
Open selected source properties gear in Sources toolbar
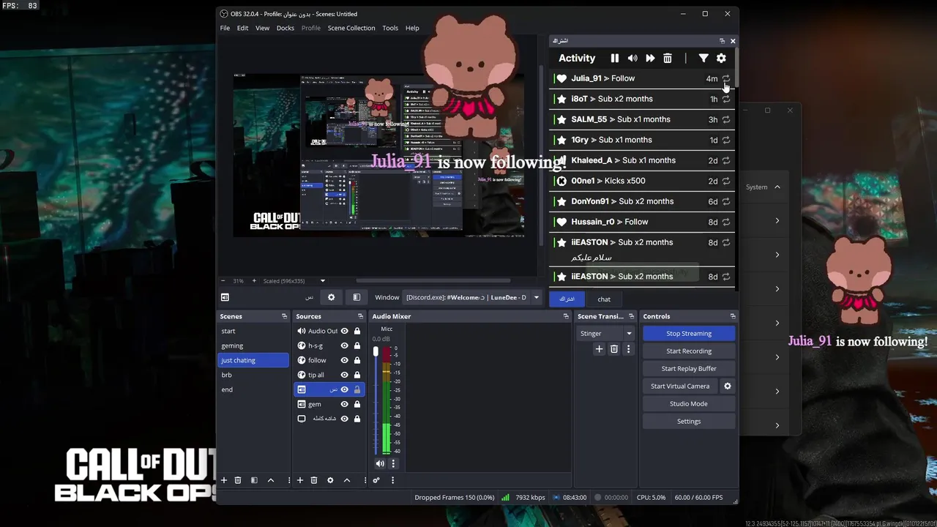[x=330, y=480]
